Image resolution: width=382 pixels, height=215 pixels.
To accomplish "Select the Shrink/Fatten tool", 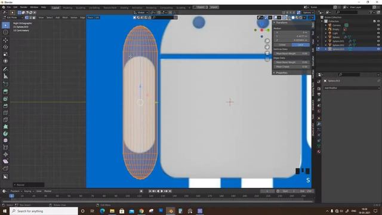I will click(x=5, y=154).
